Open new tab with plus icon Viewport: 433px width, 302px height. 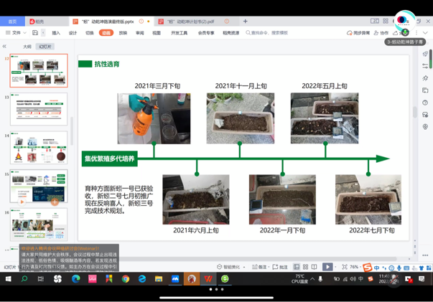point(245,22)
